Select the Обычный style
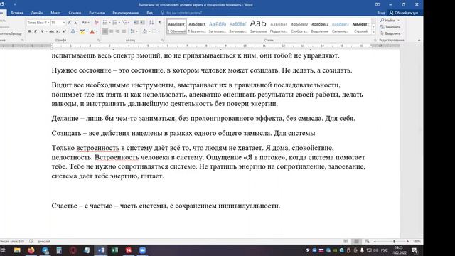The width and height of the screenshot is (455, 256). (x=176, y=27)
